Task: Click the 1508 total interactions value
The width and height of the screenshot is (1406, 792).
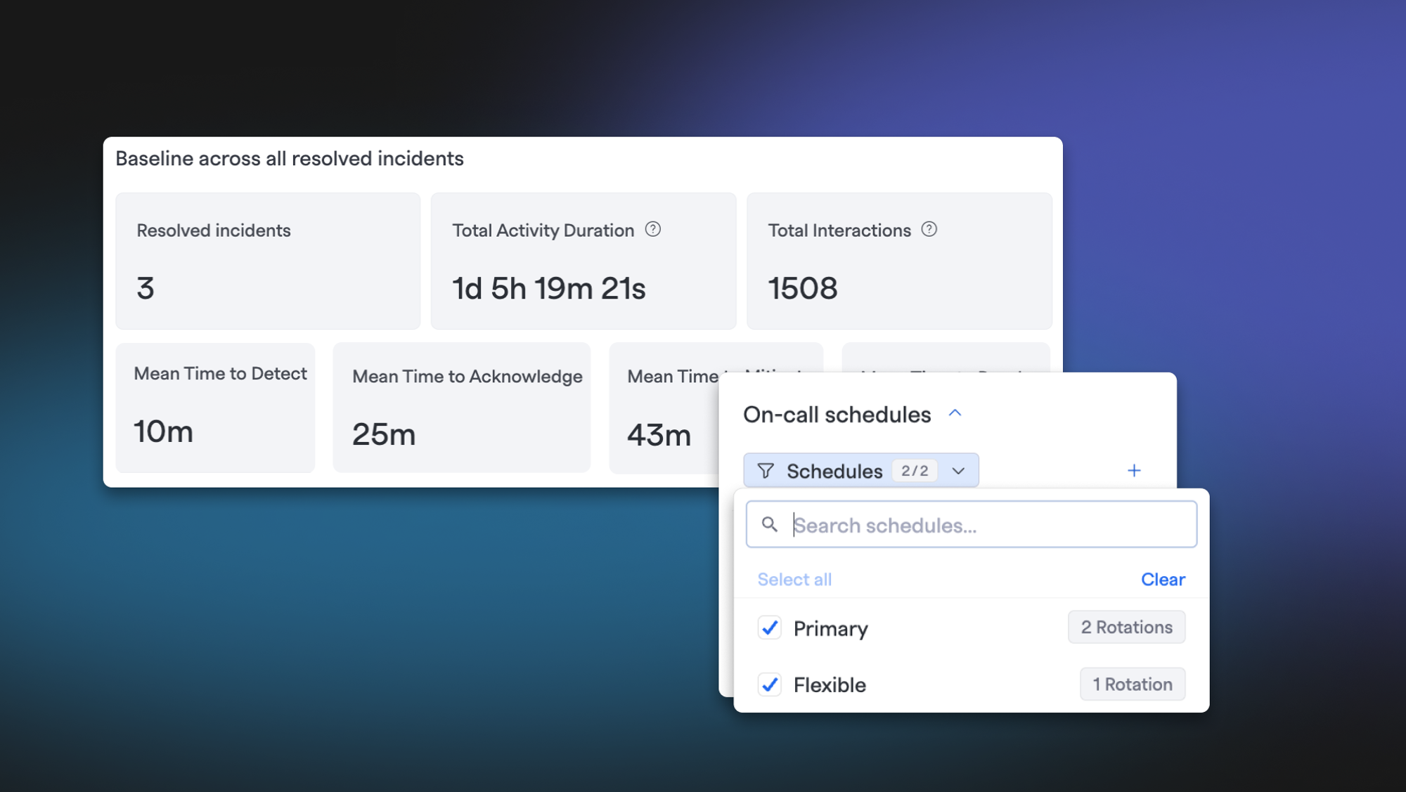Action: pos(802,288)
